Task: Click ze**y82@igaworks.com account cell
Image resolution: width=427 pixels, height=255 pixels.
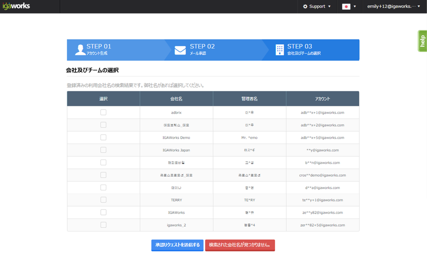Action: [323, 213]
